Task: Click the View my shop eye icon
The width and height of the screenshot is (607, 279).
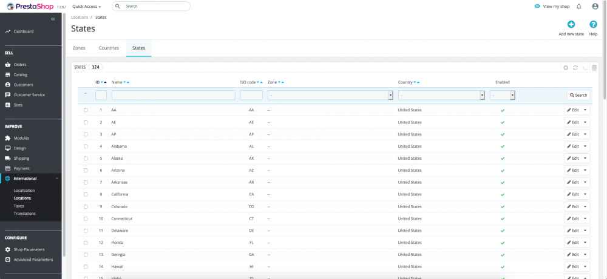Action: [537, 6]
